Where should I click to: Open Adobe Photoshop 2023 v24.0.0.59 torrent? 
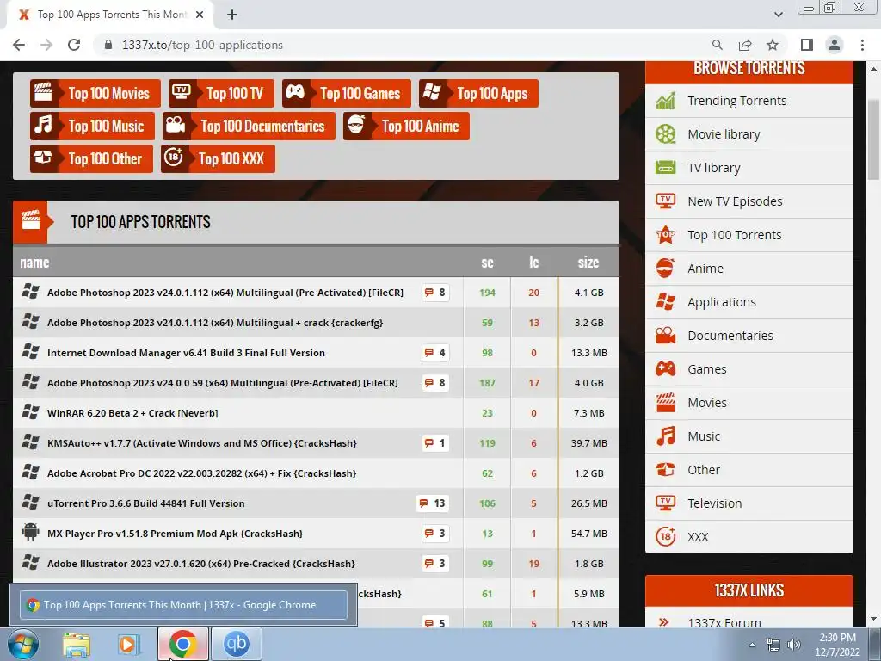point(223,383)
